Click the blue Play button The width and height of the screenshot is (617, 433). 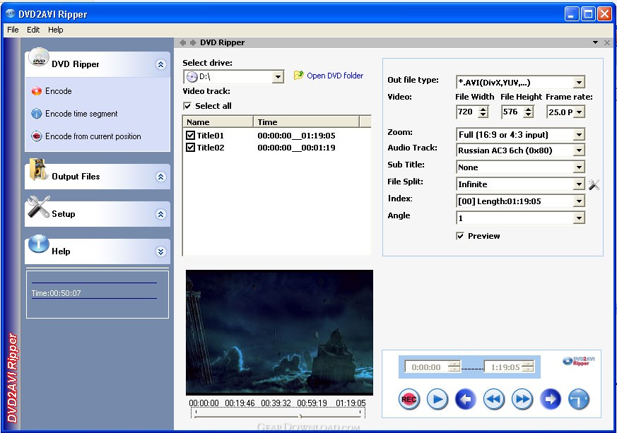(x=437, y=399)
